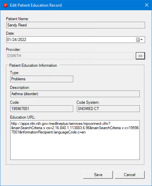Click the Patient Education Information group label
Screen dimensions: 152x186
(33, 65)
